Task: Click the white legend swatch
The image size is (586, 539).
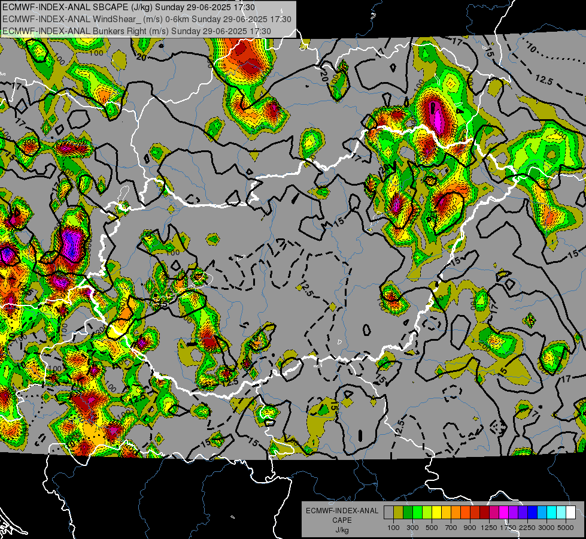Action: point(570,513)
